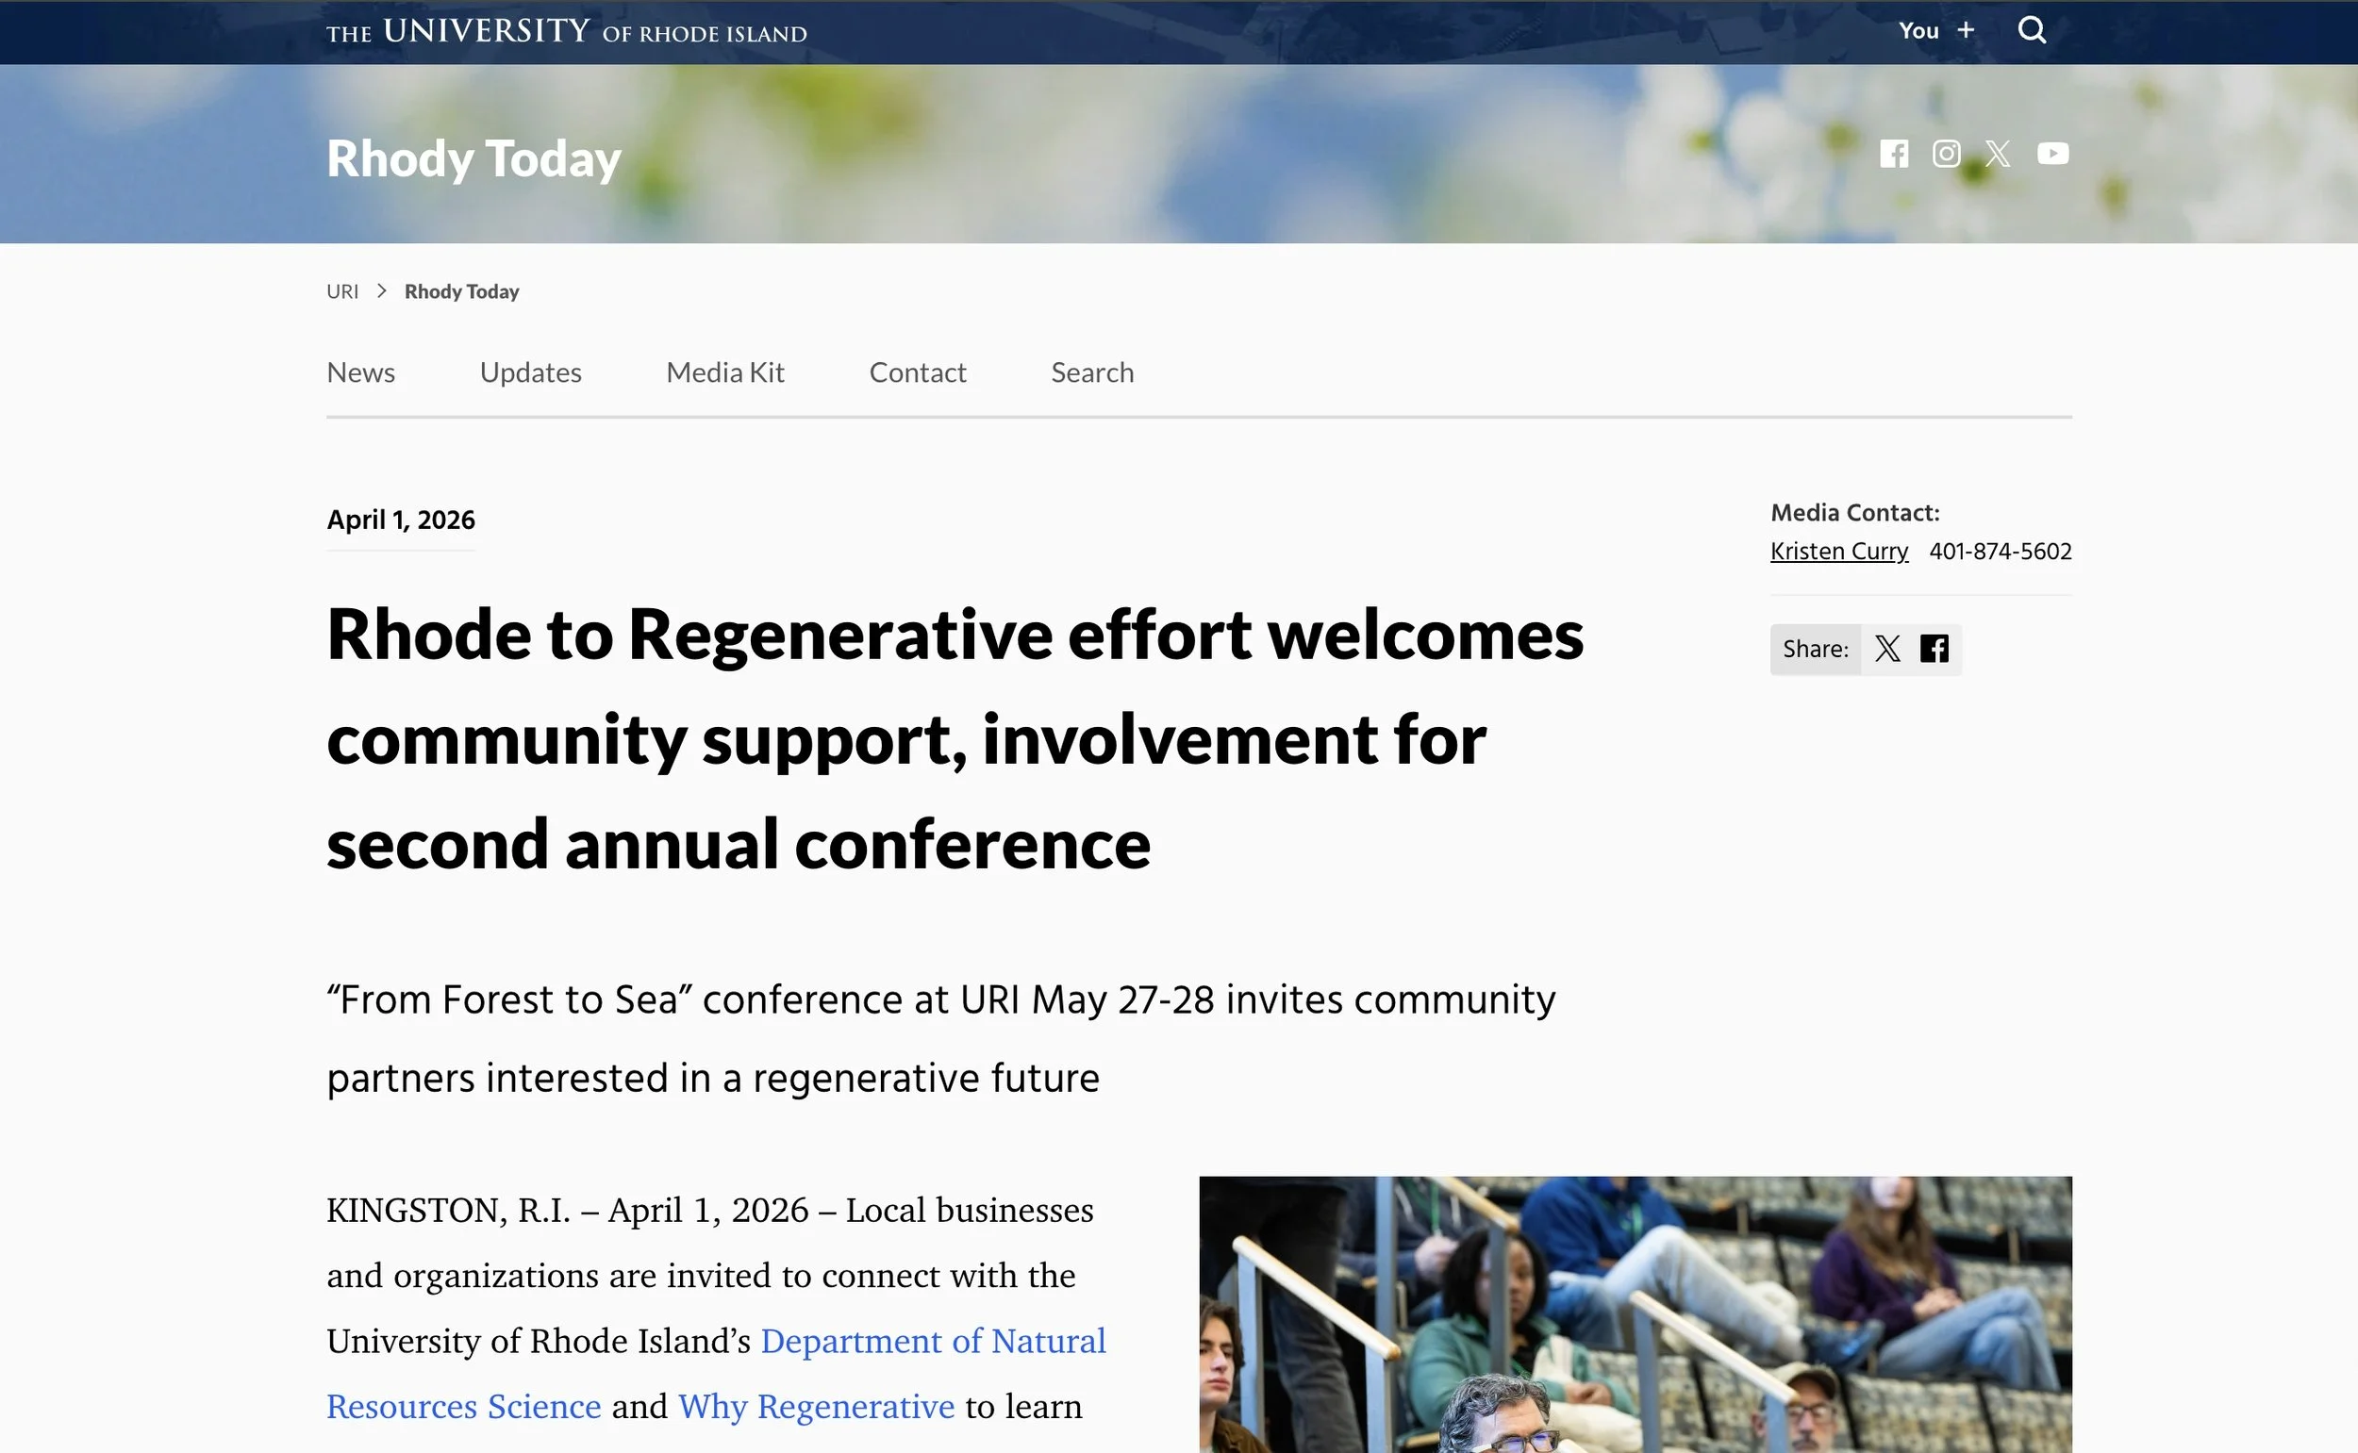This screenshot has width=2358, height=1453.
Task: Open the Contact navigation item
Action: click(917, 372)
